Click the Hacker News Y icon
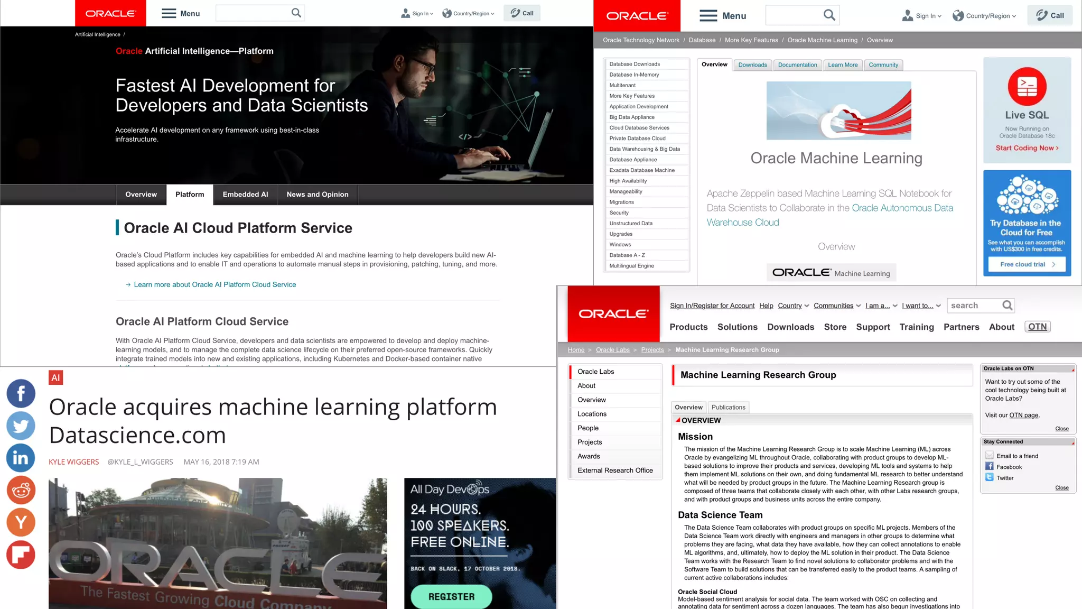The height and width of the screenshot is (609, 1082). tap(21, 522)
